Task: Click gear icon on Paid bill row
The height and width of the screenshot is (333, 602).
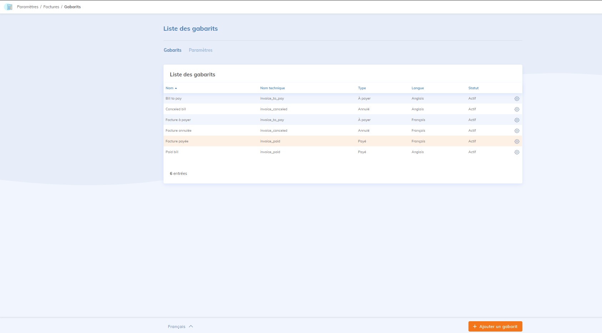Action: click(517, 152)
